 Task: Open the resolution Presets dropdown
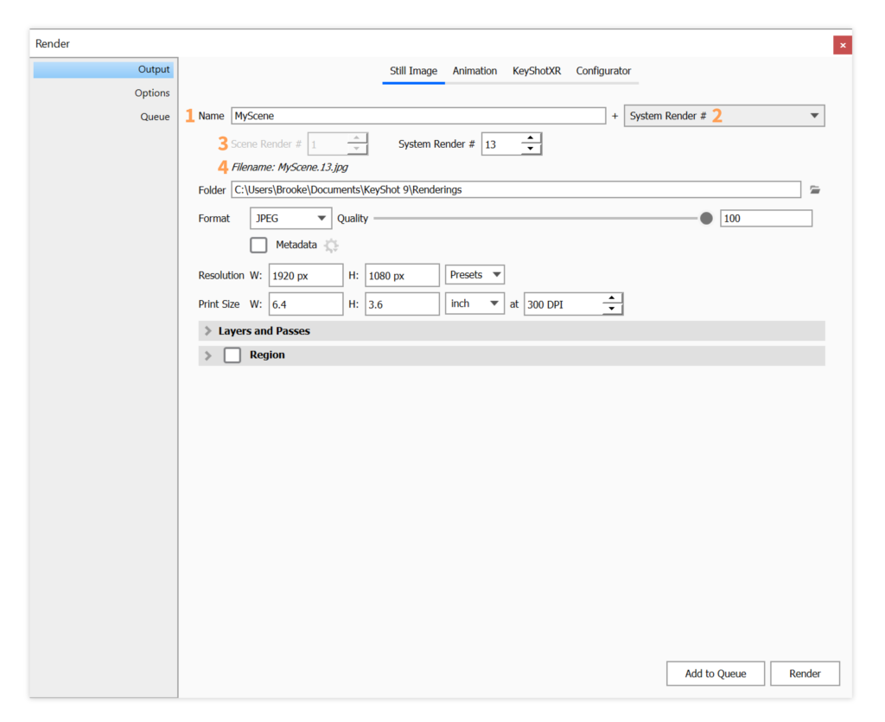pos(474,275)
